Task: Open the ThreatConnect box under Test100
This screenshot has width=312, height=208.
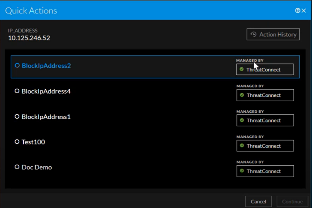Action: pos(265,145)
